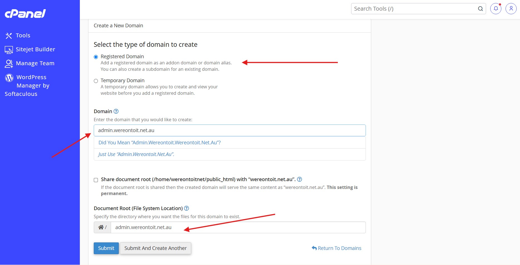This screenshot has width=520, height=265.
Task: Open WordPress Manager by Softaculous
Action: pos(27,86)
